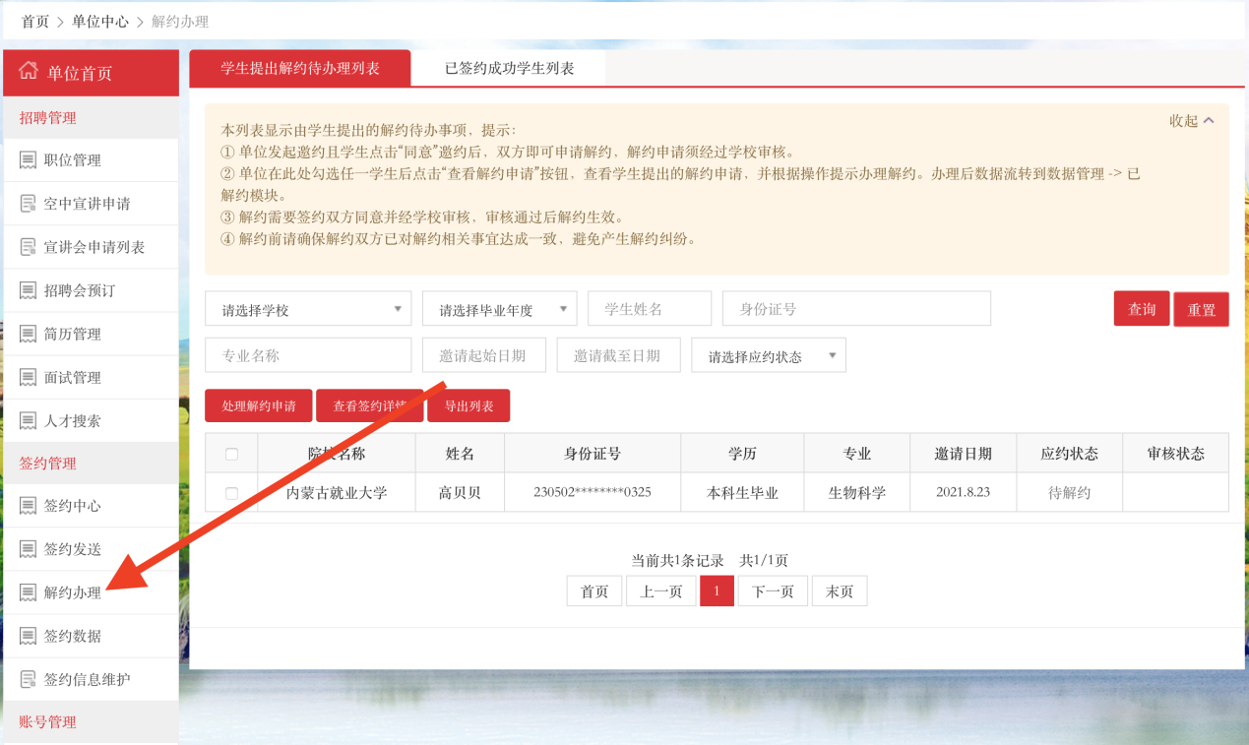This screenshot has height=745, width=1249.
Task: Click the home icon beside 单位首页
Action: [29, 72]
